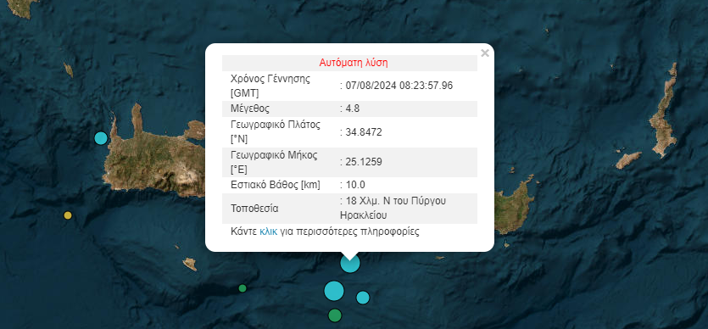Close the earthquake info popup
Screen dimensions: 708x329
pos(485,53)
